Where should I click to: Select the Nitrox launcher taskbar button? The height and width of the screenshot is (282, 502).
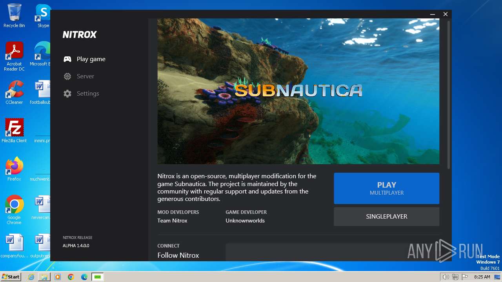pyautogui.click(x=97, y=277)
